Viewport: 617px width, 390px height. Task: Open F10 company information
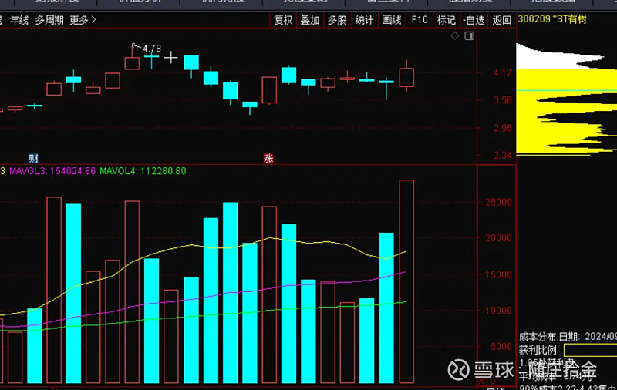[419, 20]
